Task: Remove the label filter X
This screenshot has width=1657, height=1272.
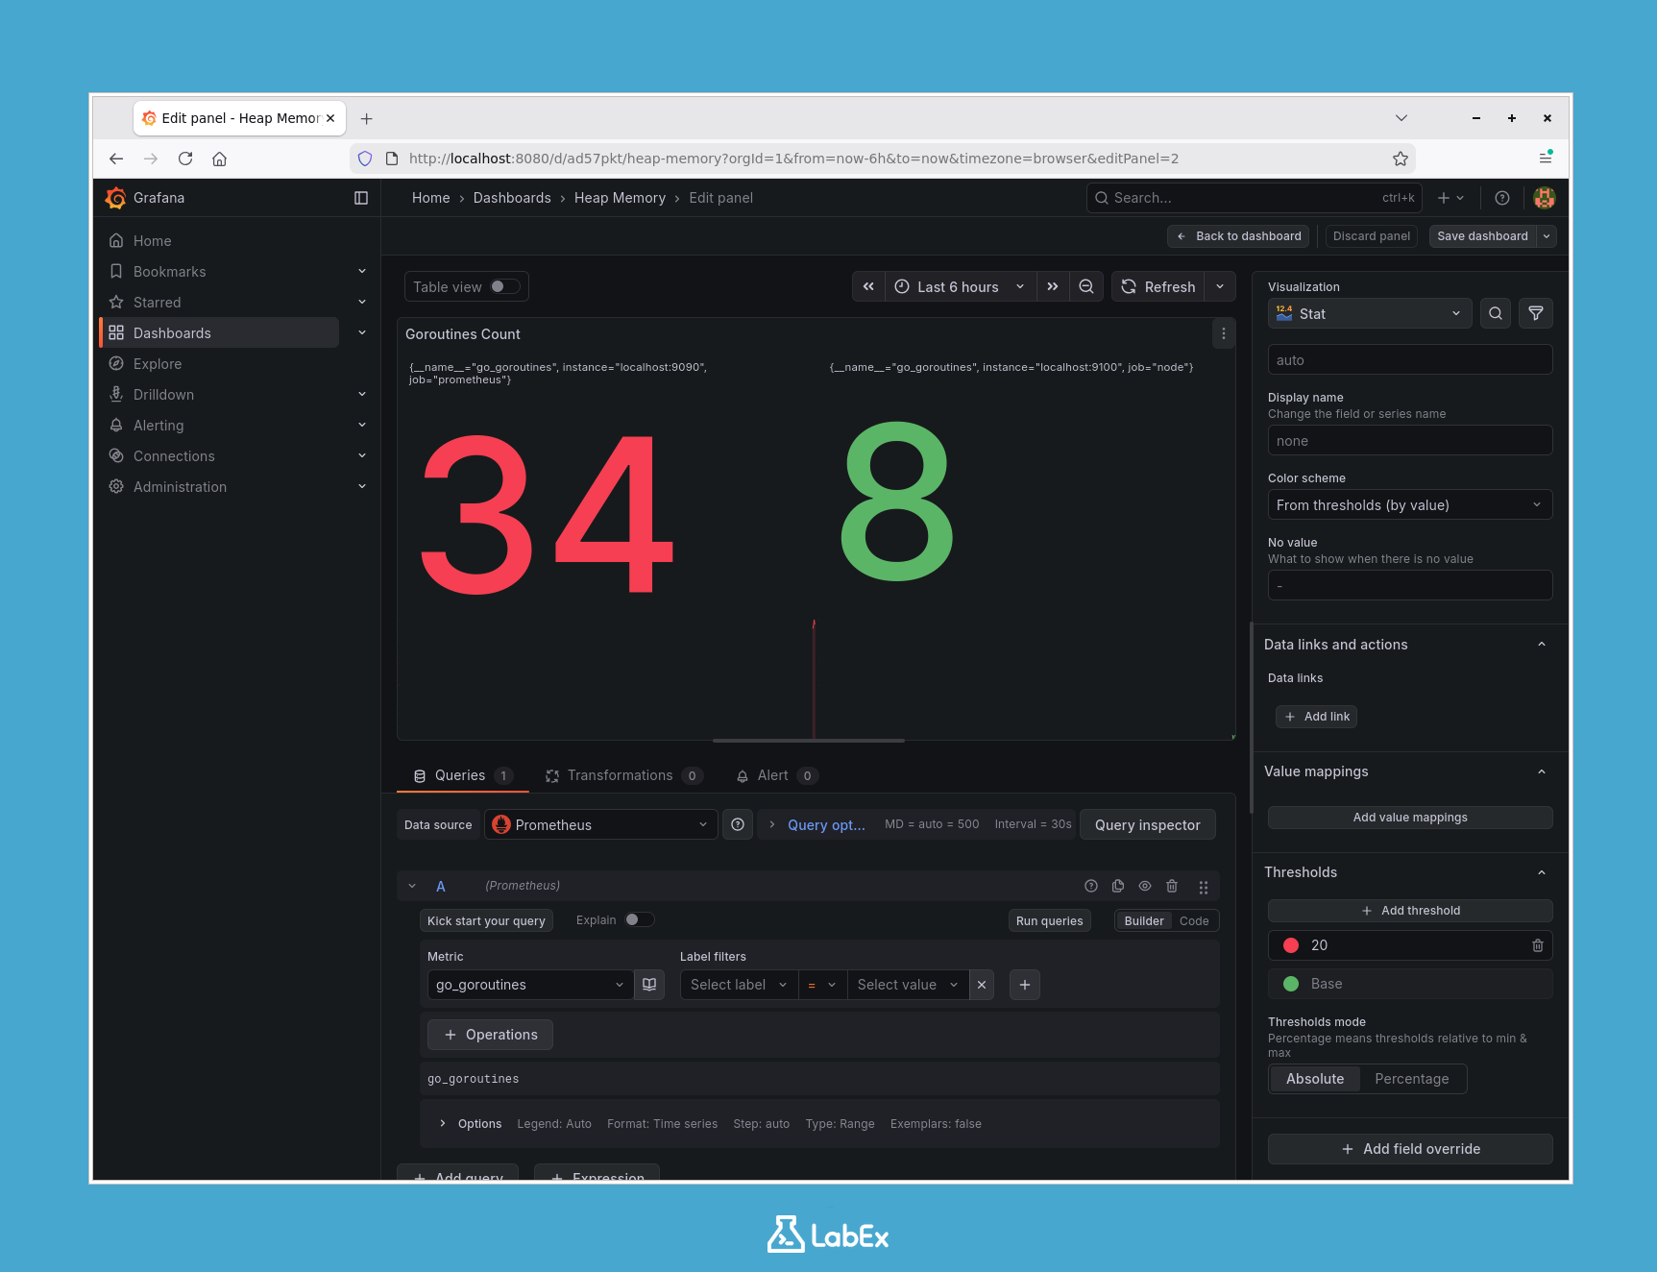Action: point(982,985)
